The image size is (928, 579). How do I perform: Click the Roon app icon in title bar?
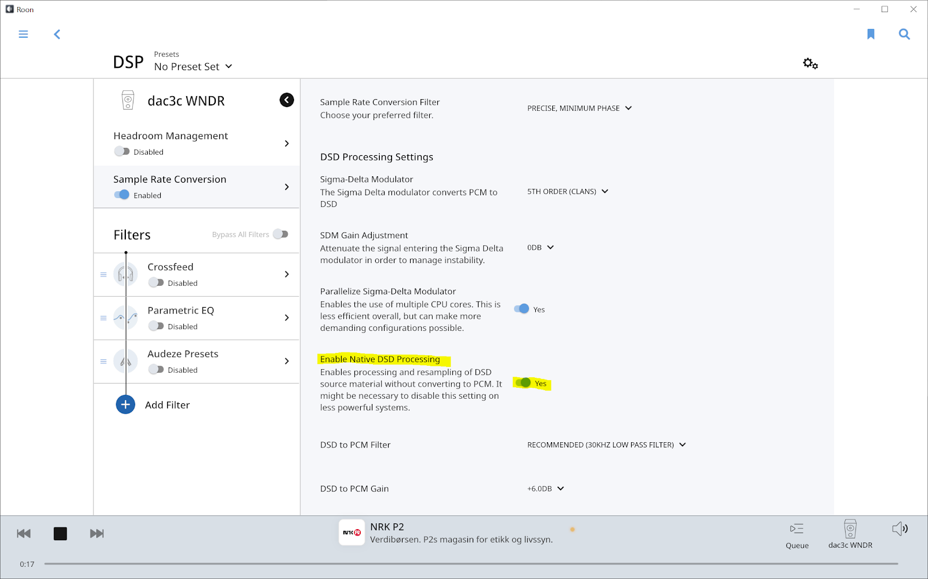coord(9,9)
